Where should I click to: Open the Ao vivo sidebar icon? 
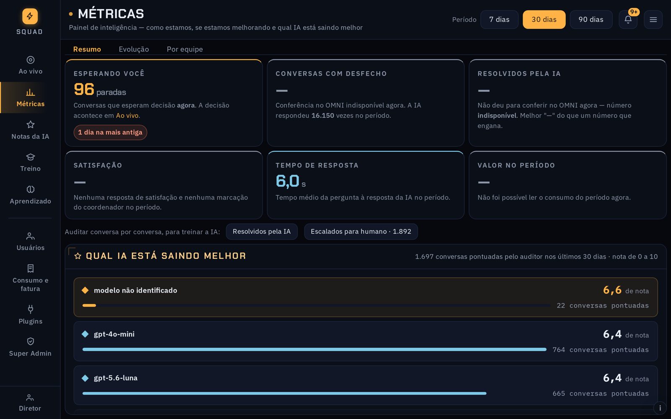click(30, 60)
